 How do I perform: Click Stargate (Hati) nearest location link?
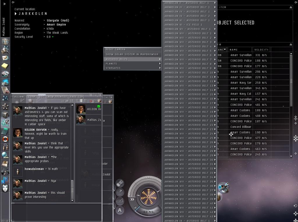tap(58, 21)
